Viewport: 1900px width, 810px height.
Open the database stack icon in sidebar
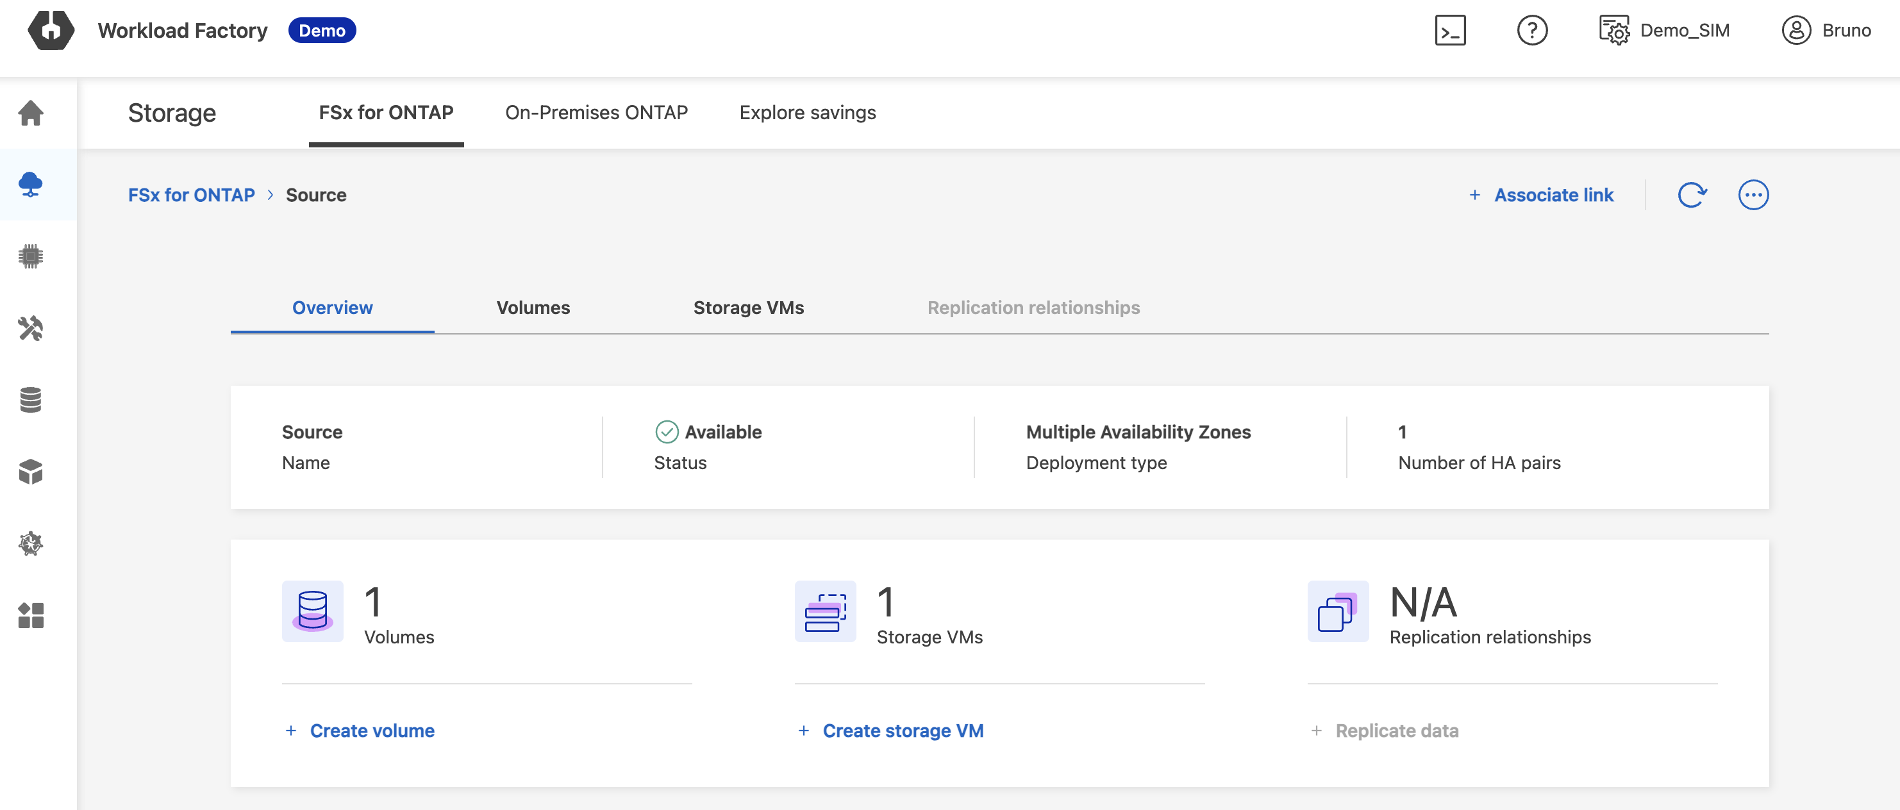click(30, 399)
